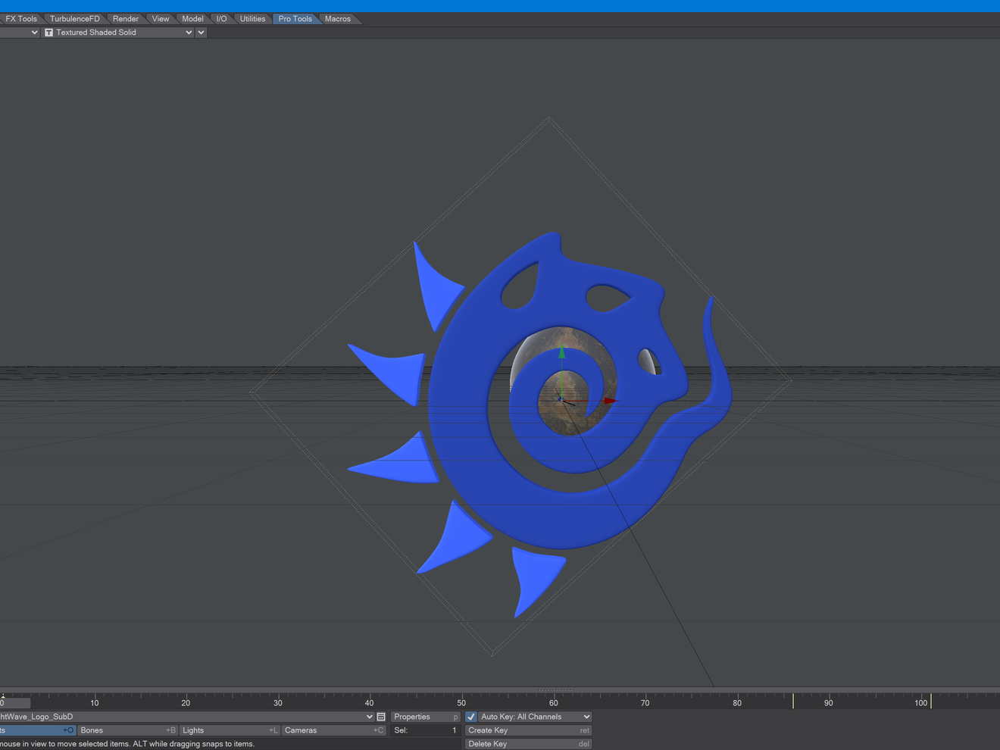This screenshot has width=1000, height=750.
Task: Switch to the TurbulenceFD tab
Action: [74, 19]
